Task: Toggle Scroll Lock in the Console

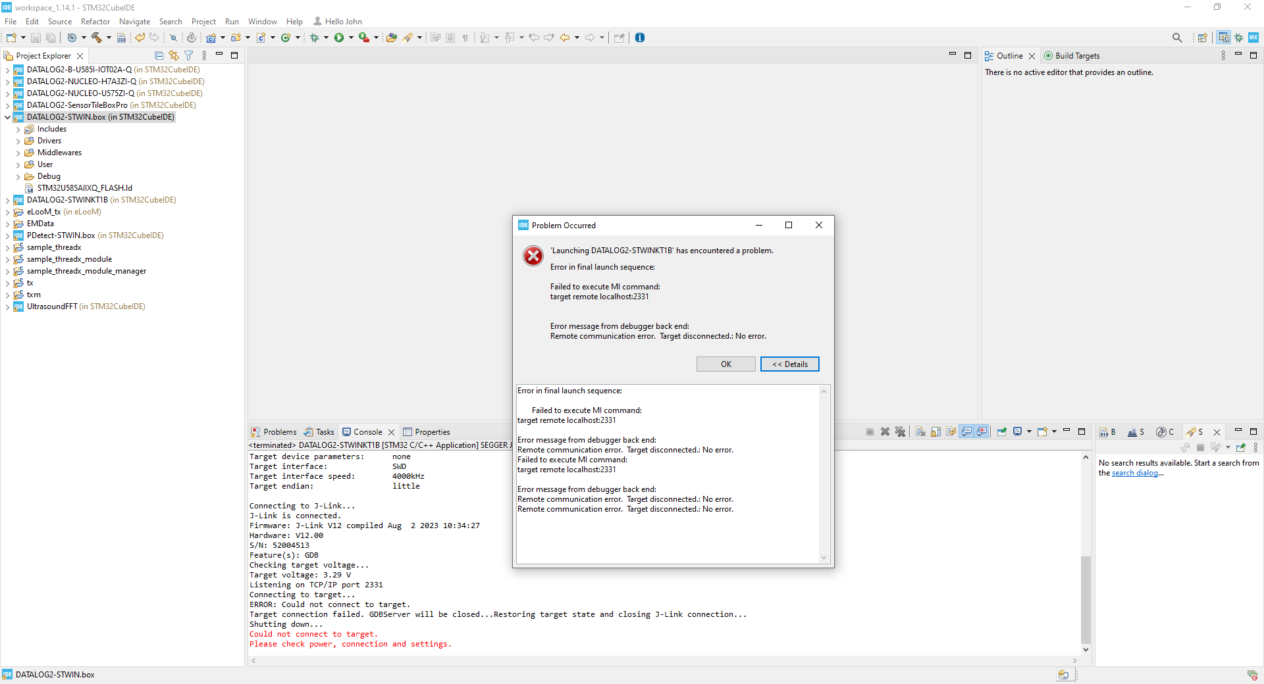Action: click(x=935, y=432)
